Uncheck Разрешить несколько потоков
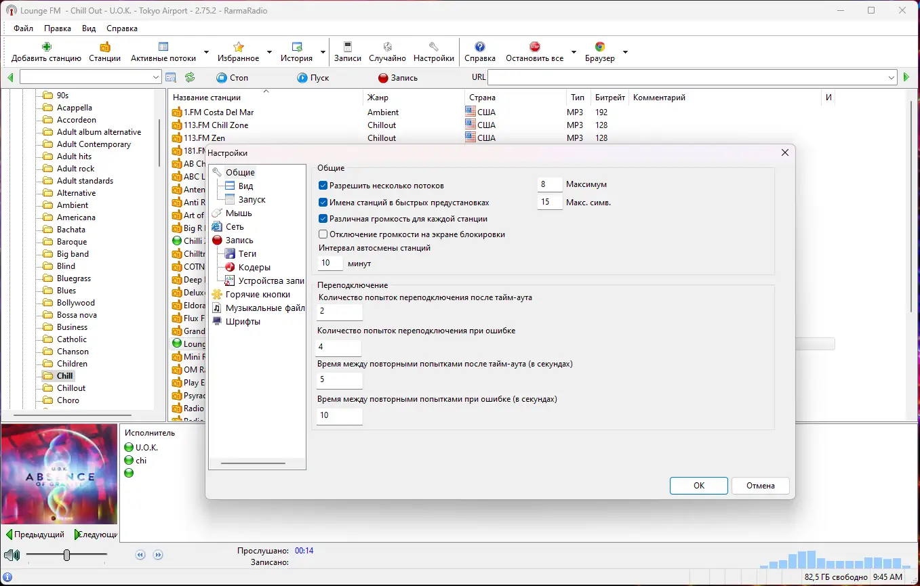This screenshot has height=586, width=920. (323, 185)
